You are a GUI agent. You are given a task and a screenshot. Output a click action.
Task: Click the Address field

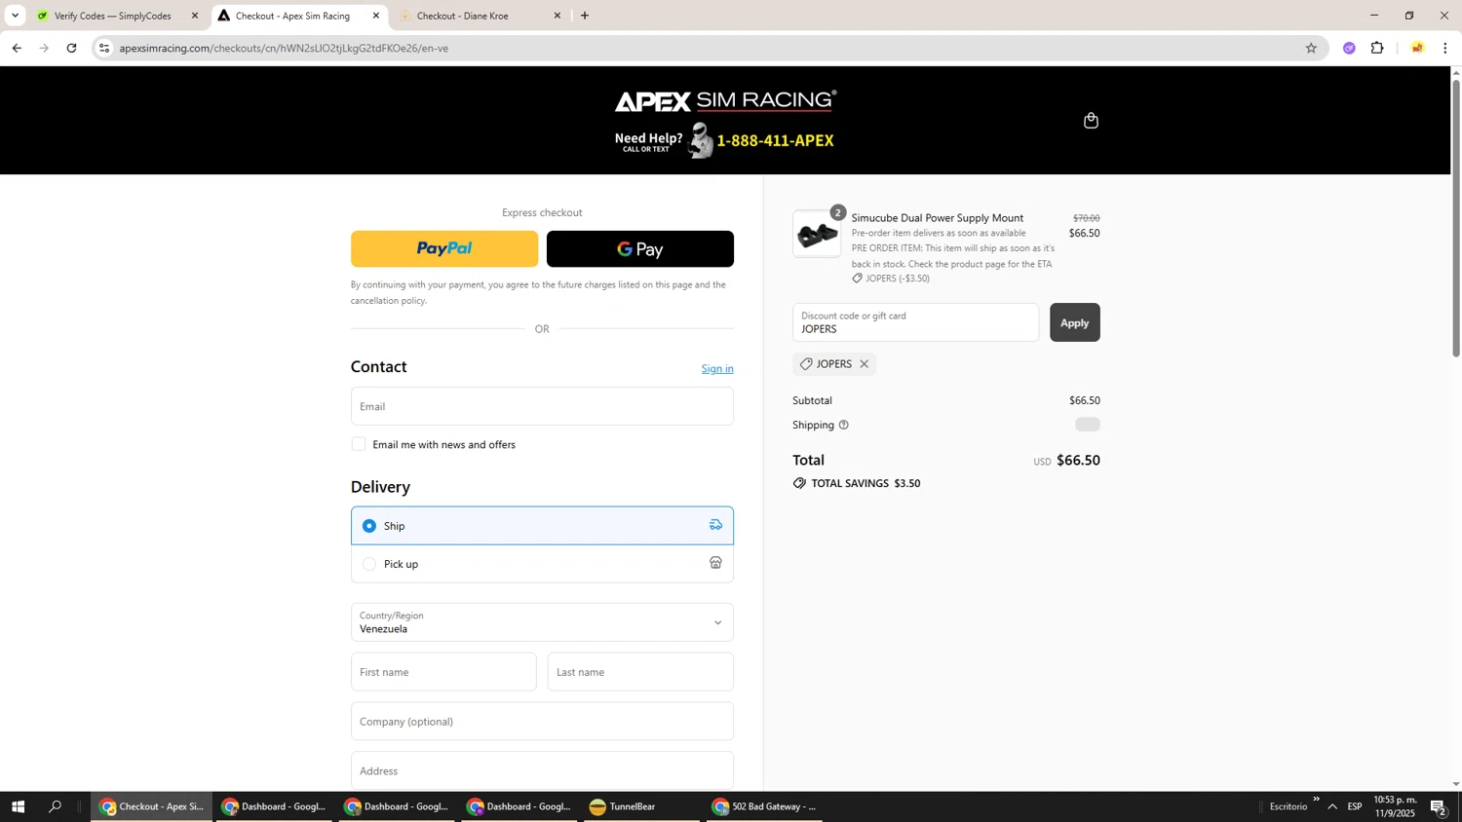542,770
